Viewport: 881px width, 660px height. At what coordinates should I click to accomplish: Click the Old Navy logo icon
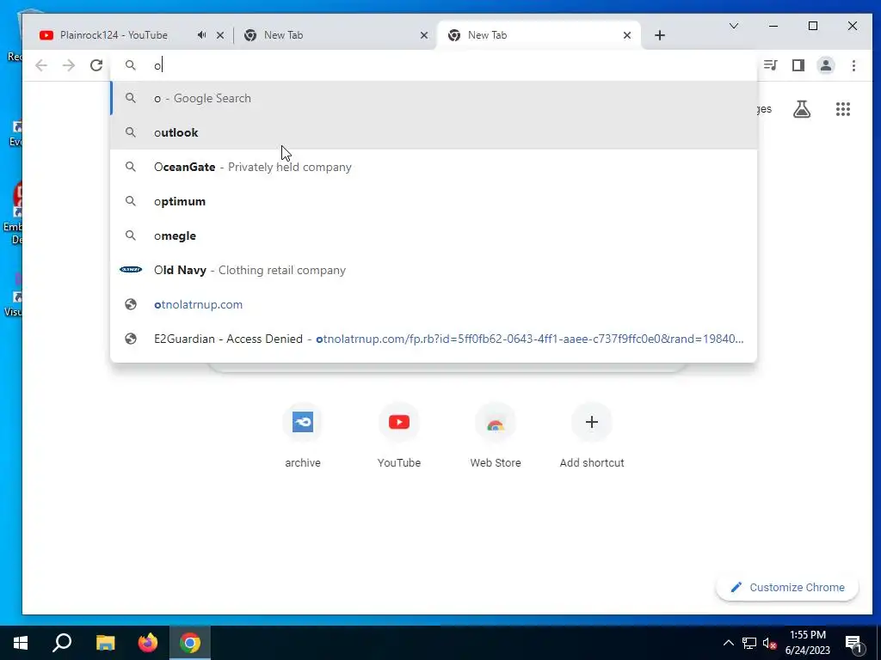pyautogui.click(x=131, y=270)
